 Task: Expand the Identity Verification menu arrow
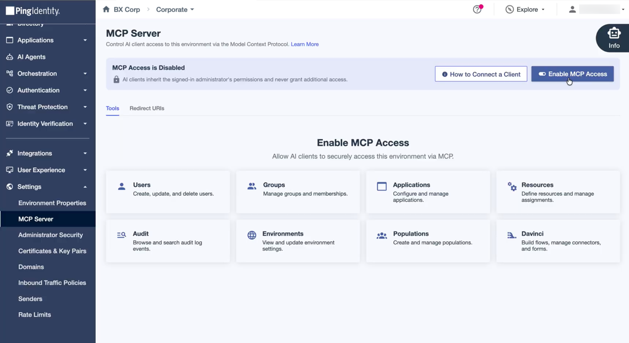pyautogui.click(x=85, y=124)
